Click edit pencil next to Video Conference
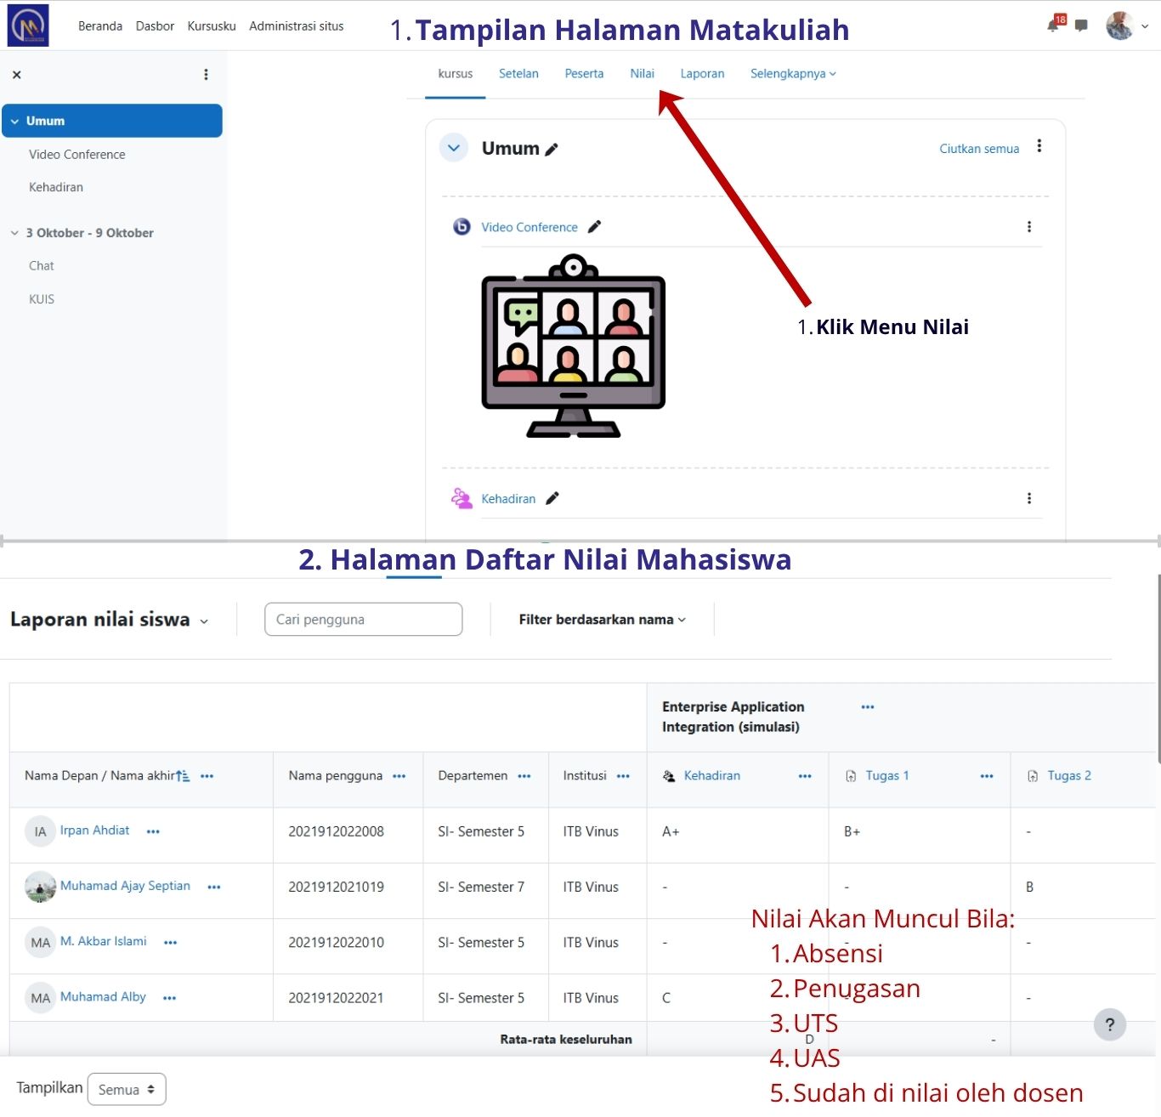This screenshot has width=1161, height=1117. [x=594, y=227]
